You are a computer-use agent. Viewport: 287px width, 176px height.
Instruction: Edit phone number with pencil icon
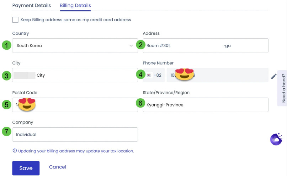point(273,76)
